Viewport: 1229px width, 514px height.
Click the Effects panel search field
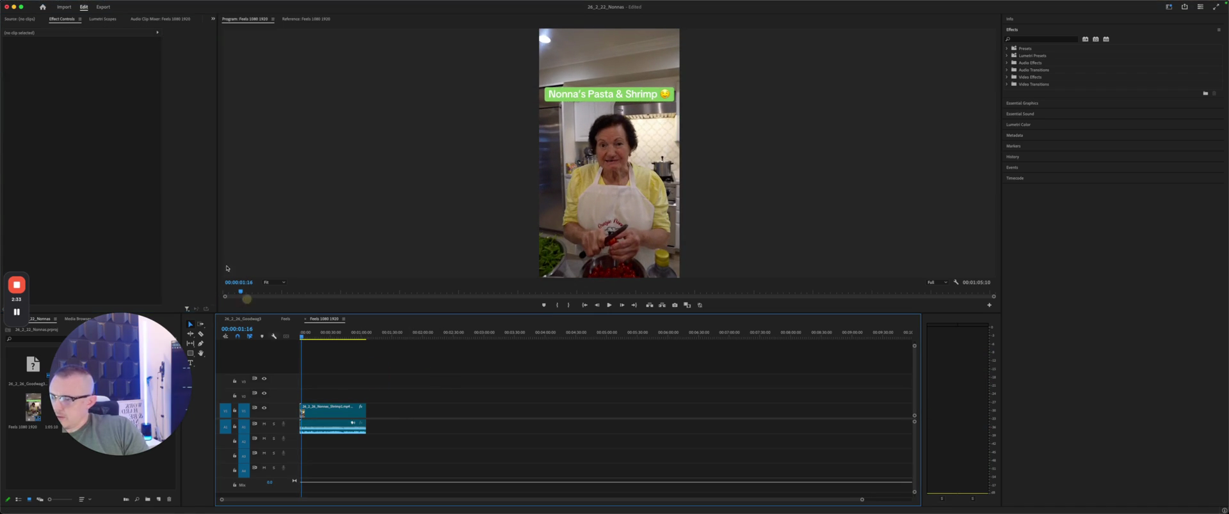click(1043, 39)
